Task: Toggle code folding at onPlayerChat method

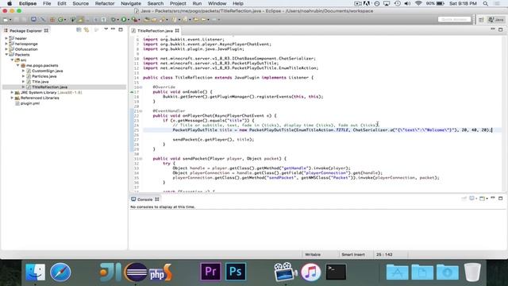Action: click(140, 111)
